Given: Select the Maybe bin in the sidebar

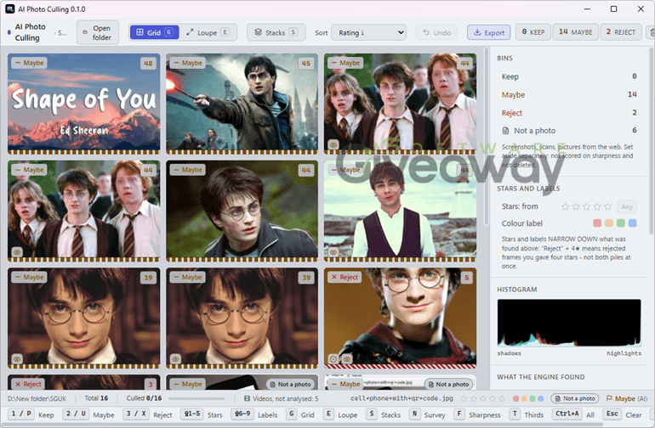Looking at the screenshot, I should 569,95.
